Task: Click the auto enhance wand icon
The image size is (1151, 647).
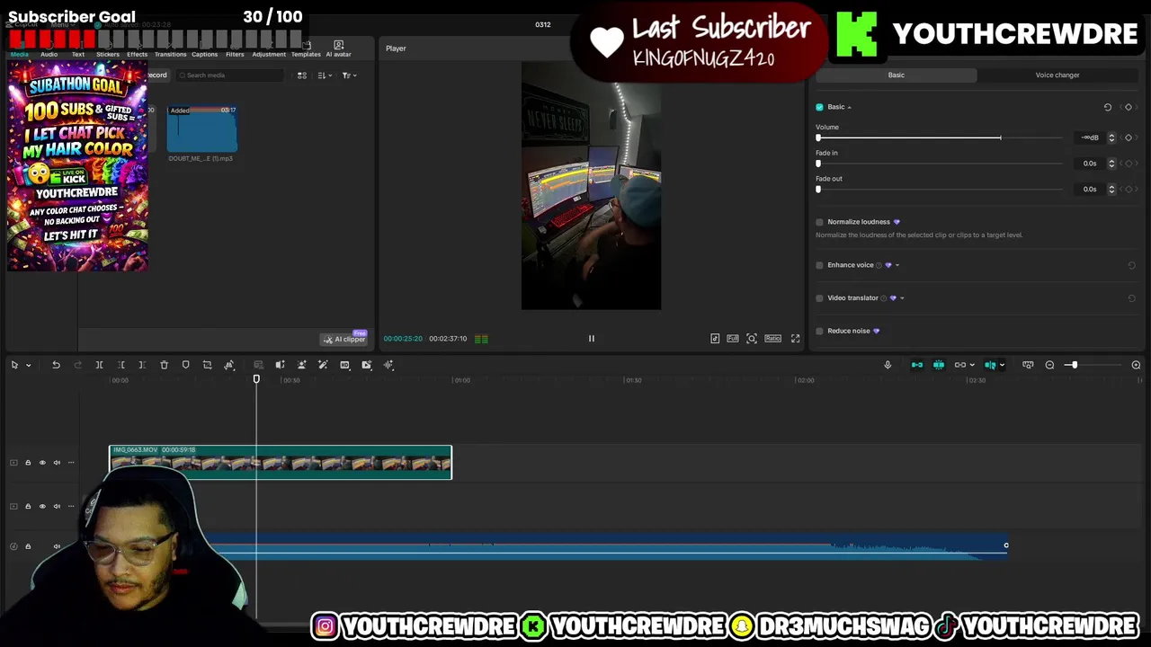Action: tap(323, 365)
